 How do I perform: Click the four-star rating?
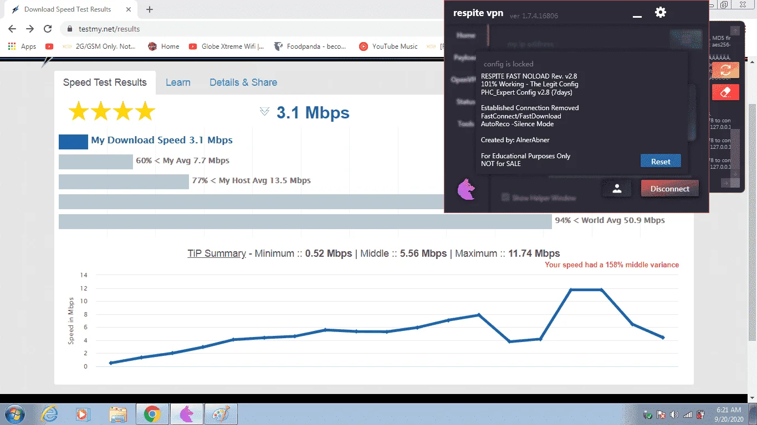[x=111, y=111]
